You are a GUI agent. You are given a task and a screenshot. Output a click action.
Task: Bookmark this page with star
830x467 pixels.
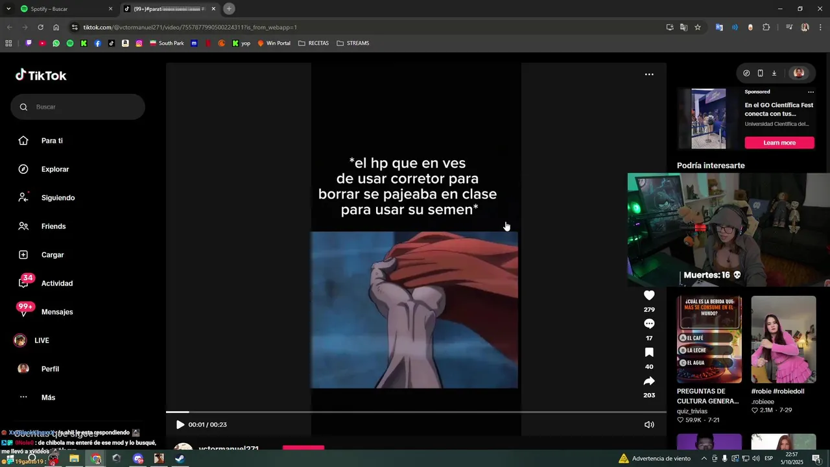click(698, 27)
